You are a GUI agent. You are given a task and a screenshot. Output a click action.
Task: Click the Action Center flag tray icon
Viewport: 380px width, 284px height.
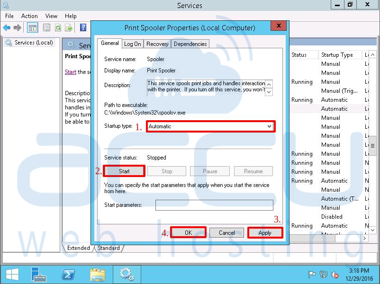(x=312, y=275)
